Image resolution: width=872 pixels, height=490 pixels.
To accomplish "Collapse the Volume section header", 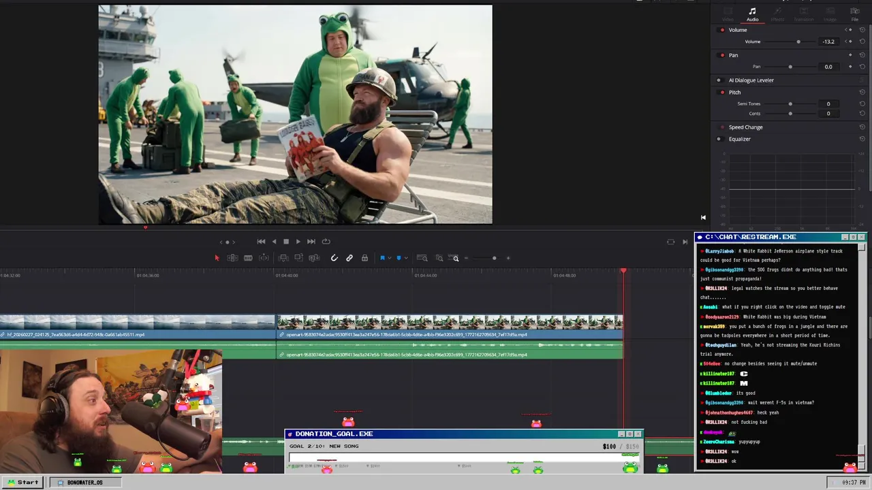I will (x=738, y=30).
